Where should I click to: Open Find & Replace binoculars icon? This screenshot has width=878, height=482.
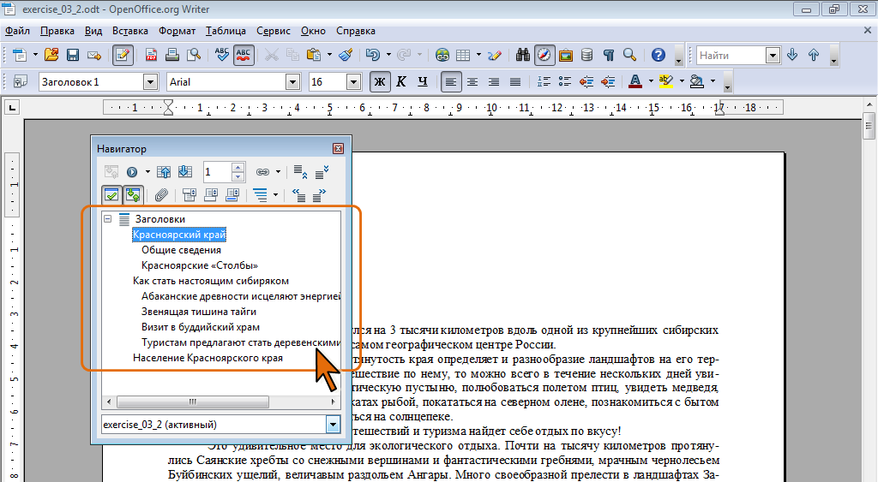[x=523, y=55]
